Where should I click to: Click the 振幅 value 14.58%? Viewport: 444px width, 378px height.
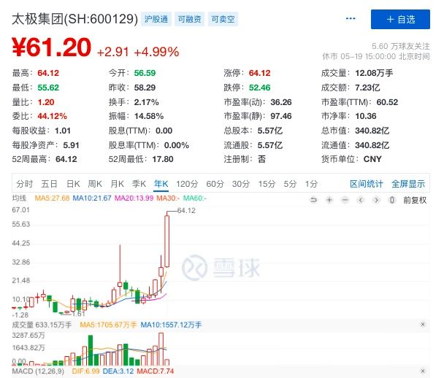tap(149, 116)
